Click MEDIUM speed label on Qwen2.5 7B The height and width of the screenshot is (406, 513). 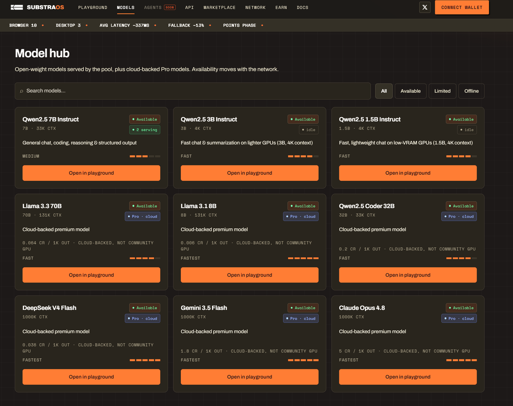[x=31, y=156]
